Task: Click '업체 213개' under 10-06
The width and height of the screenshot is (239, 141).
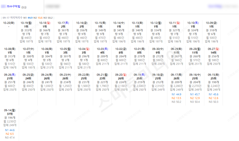Action: point(47,67)
